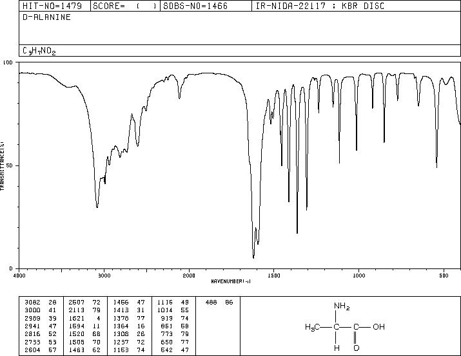Click the C3H7NO2 molecular formula

(39, 51)
